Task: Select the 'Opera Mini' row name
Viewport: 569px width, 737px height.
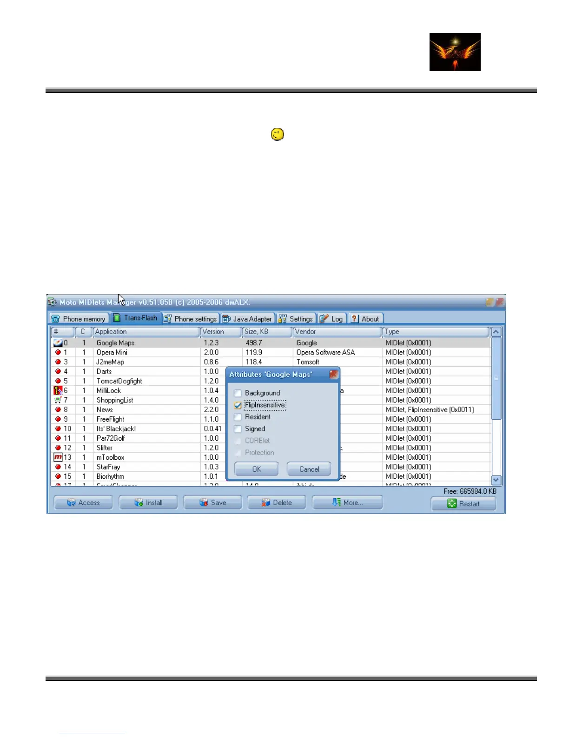Action: point(112,352)
